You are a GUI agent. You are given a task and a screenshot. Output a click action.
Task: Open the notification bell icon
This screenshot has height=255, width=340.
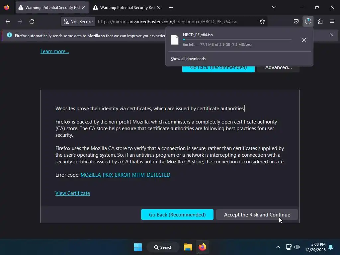point(331,247)
